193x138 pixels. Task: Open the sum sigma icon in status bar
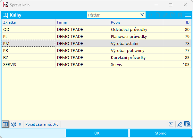point(171,124)
